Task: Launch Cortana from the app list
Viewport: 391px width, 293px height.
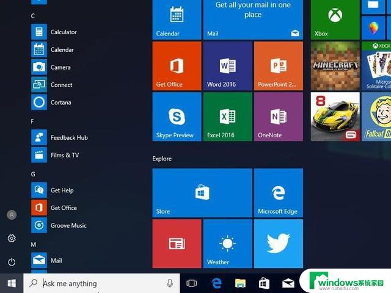Action: tap(51, 103)
